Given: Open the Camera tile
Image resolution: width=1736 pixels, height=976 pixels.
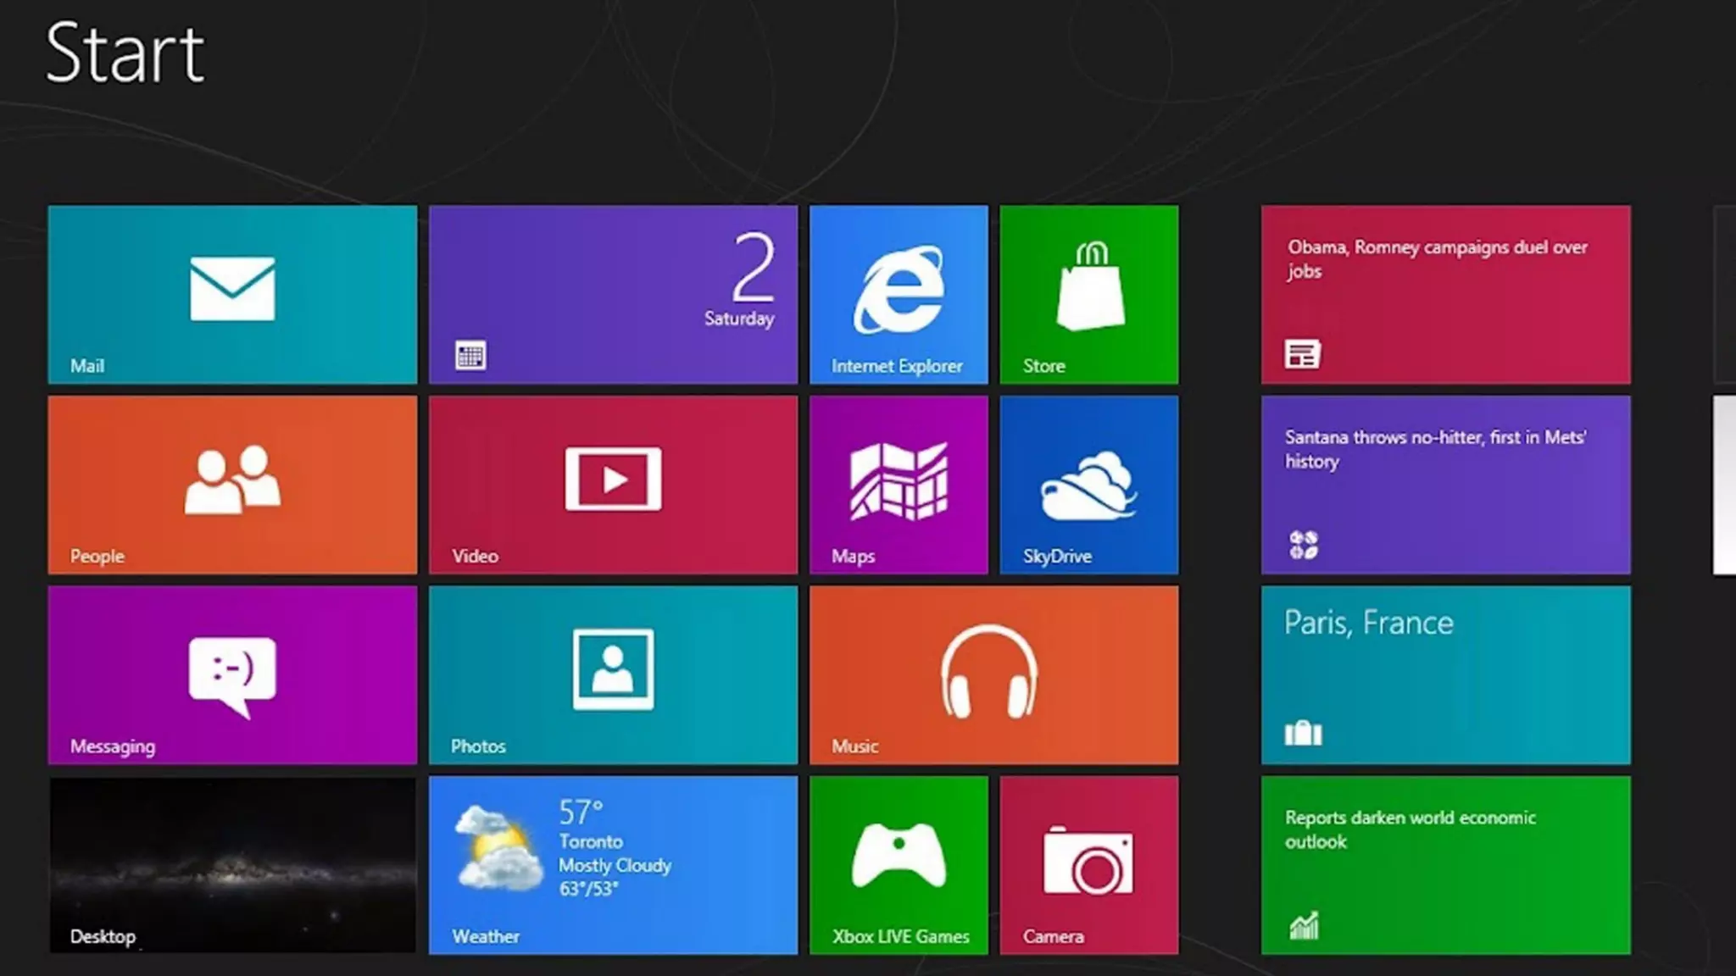Looking at the screenshot, I should (1089, 865).
